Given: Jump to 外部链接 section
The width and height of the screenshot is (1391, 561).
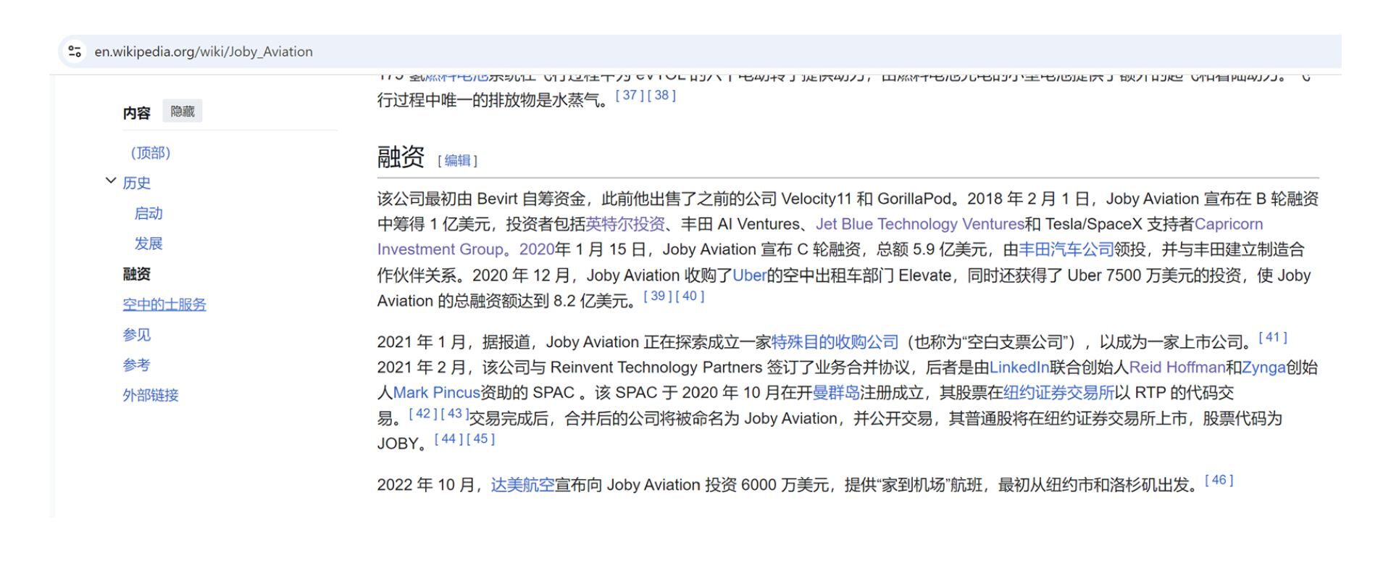Looking at the screenshot, I should click(x=150, y=396).
